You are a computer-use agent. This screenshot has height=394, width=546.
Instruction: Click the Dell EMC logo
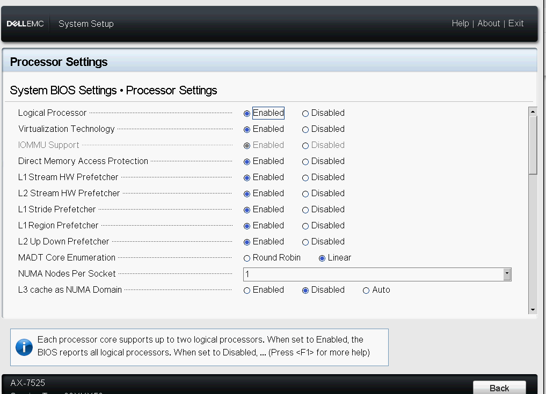click(25, 24)
